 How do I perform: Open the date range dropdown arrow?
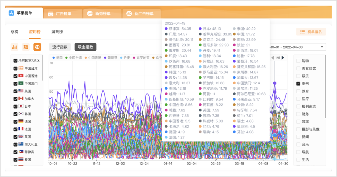pos(322,47)
